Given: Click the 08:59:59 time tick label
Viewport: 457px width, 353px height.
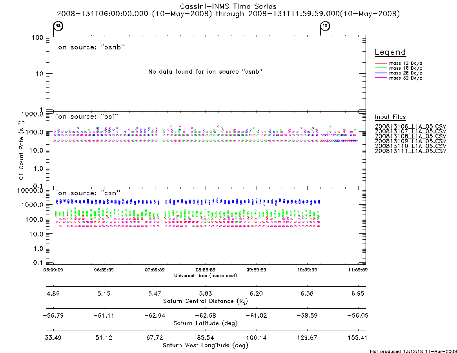Looking at the screenshot, I should (x=206, y=270).
